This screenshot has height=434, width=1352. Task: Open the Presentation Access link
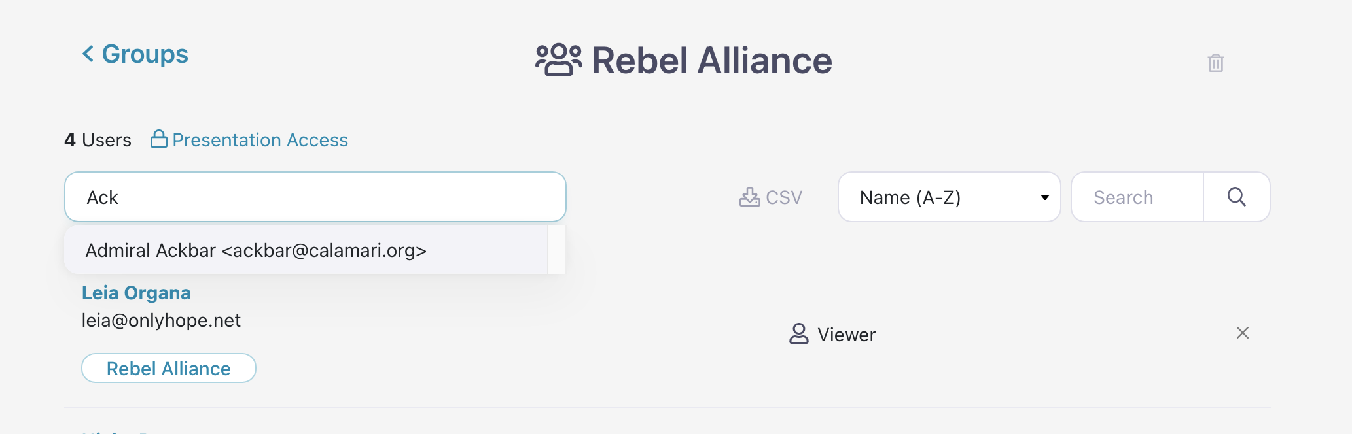point(260,140)
